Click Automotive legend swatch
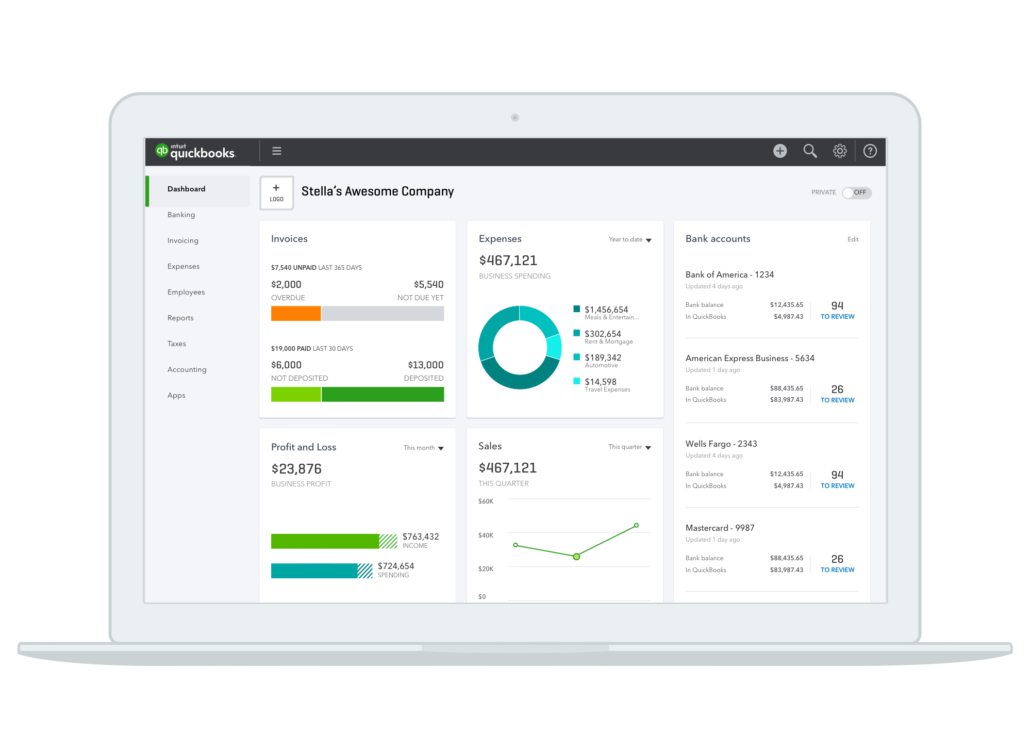 (577, 357)
